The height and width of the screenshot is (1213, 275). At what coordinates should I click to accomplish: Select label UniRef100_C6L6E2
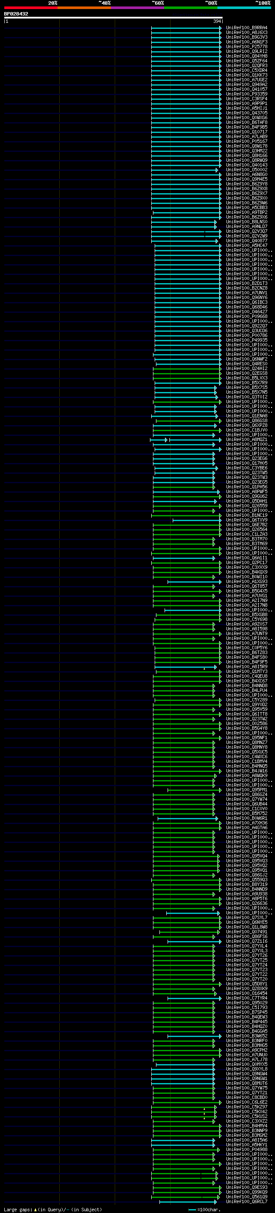(x=246, y=1102)
